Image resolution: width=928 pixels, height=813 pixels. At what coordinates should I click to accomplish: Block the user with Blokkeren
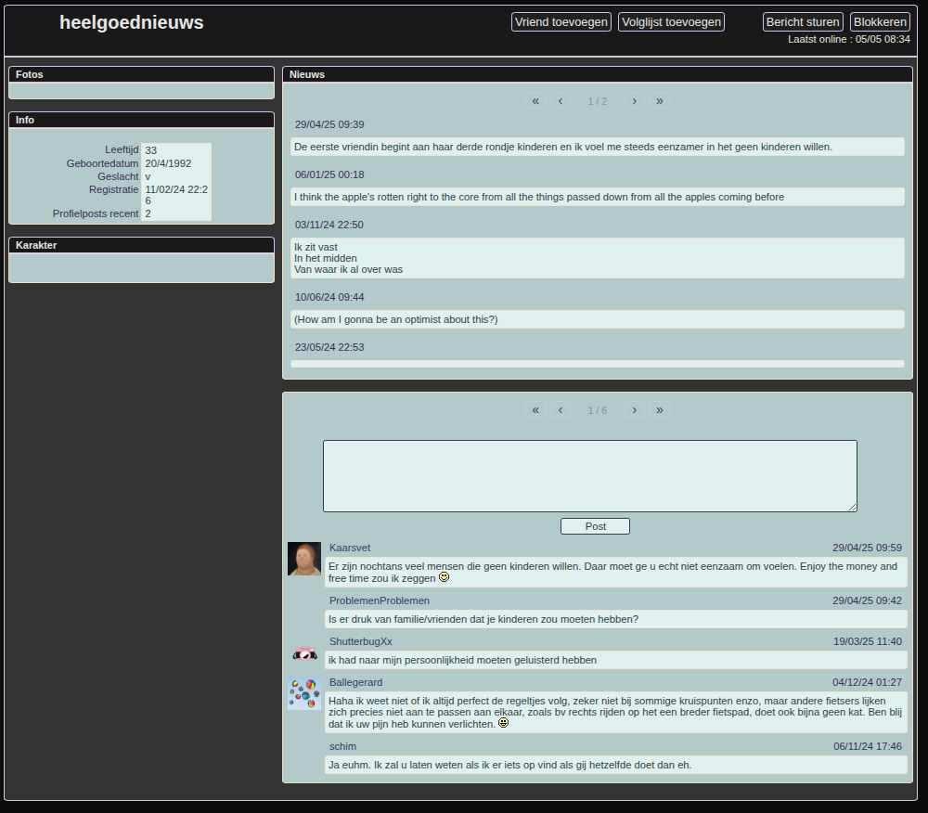tap(880, 22)
